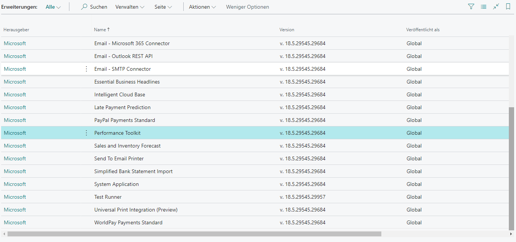Viewport: 516px width, 242px height.
Task: Click the horizontal scrollbar thumb
Action: 194,234
